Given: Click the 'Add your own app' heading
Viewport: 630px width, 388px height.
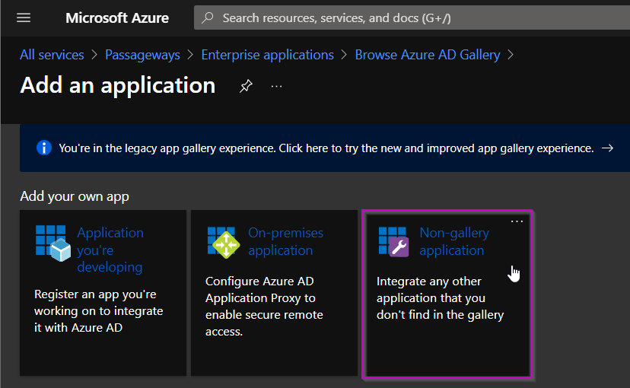Looking at the screenshot, I should [75, 196].
